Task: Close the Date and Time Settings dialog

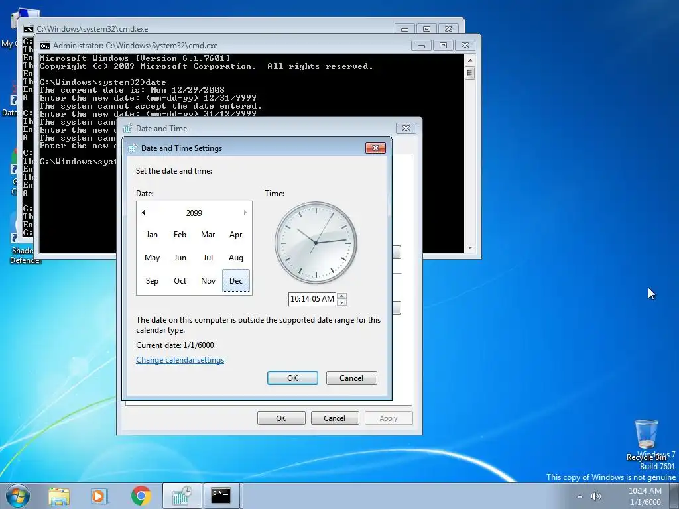Action: pyautogui.click(x=375, y=148)
